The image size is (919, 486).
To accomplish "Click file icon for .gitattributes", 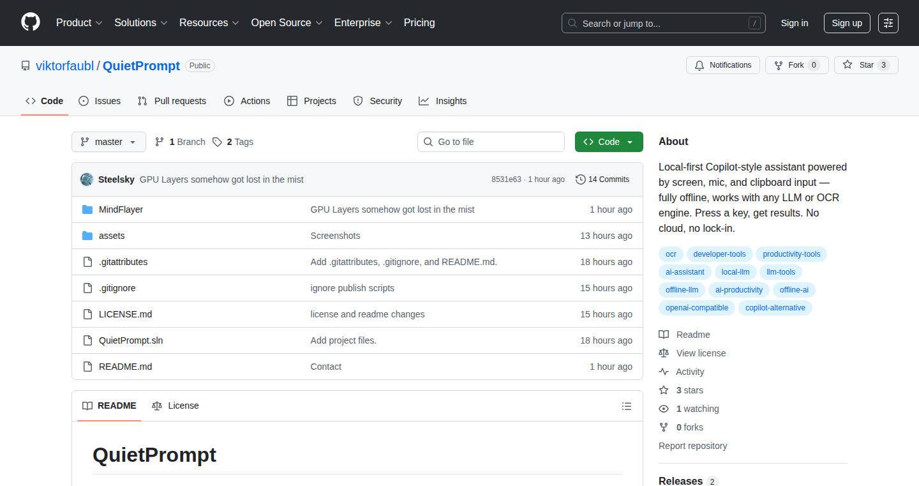I will (x=87, y=262).
